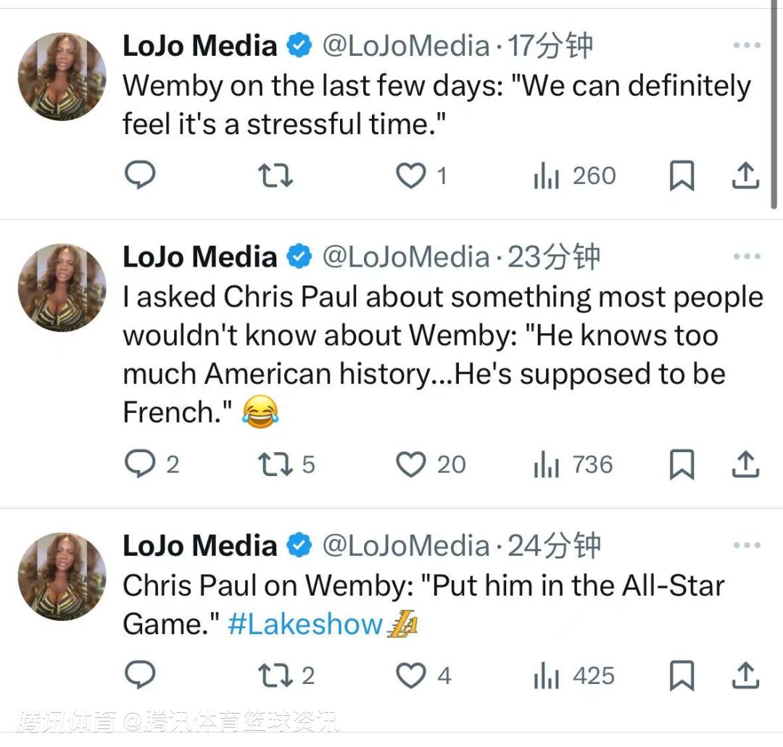Bookmark the stressful time tweet
Viewport: 783px width, 747px height.
681,175
